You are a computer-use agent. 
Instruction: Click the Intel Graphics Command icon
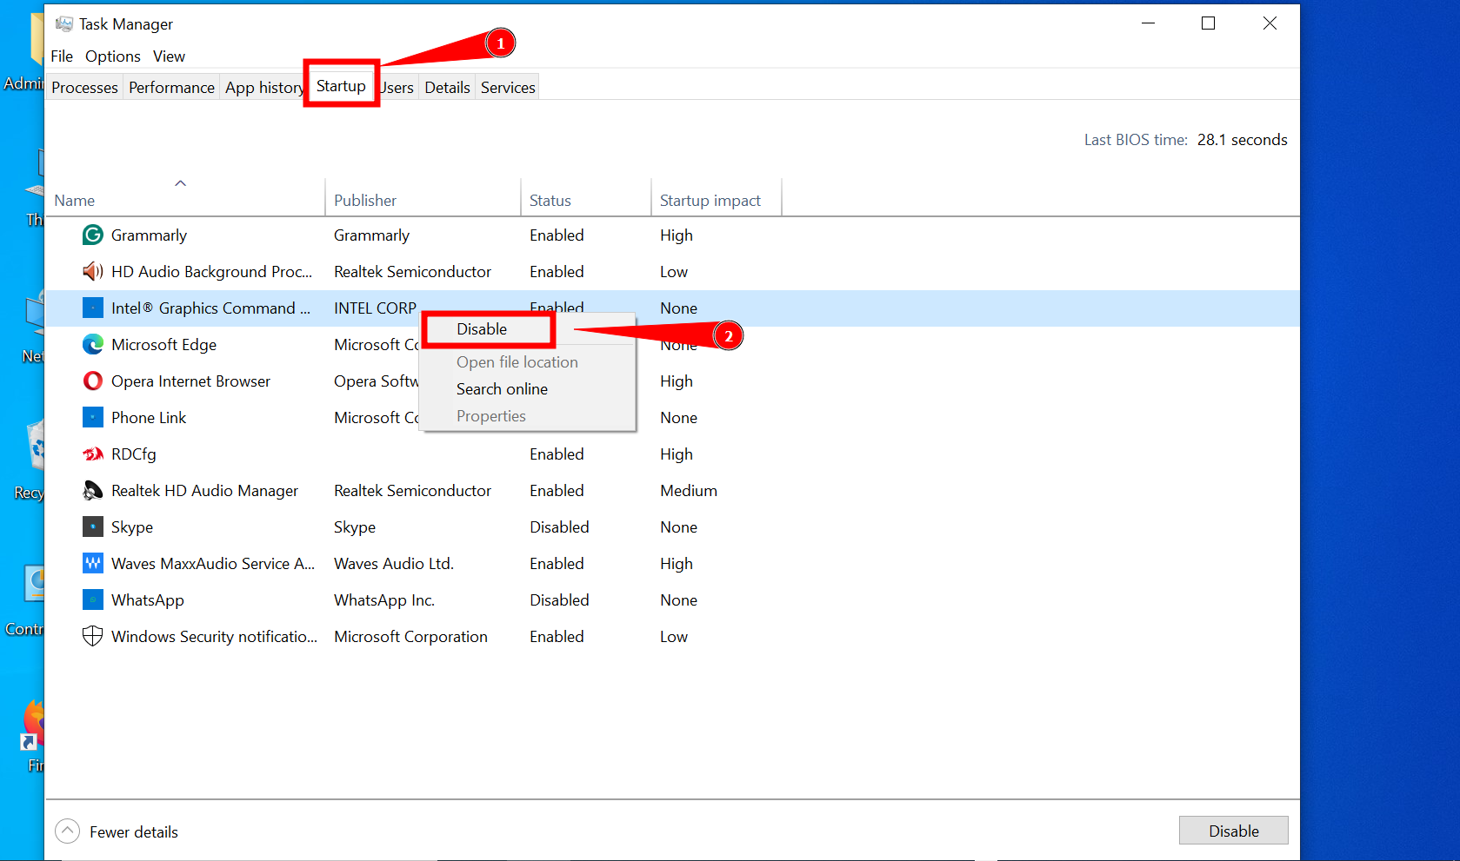click(93, 308)
